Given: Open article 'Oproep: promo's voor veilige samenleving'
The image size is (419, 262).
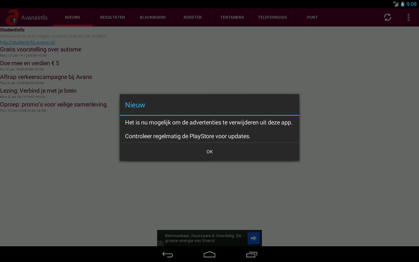Looking at the screenshot, I should tap(53, 104).
